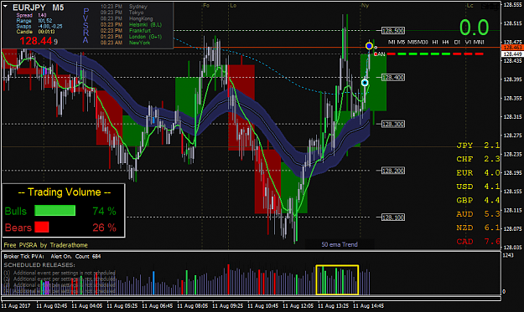Image resolution: width=524 pixels, height=312 pixels.
Task: Click the 128.300 price level label
Action: coord(393,124)
